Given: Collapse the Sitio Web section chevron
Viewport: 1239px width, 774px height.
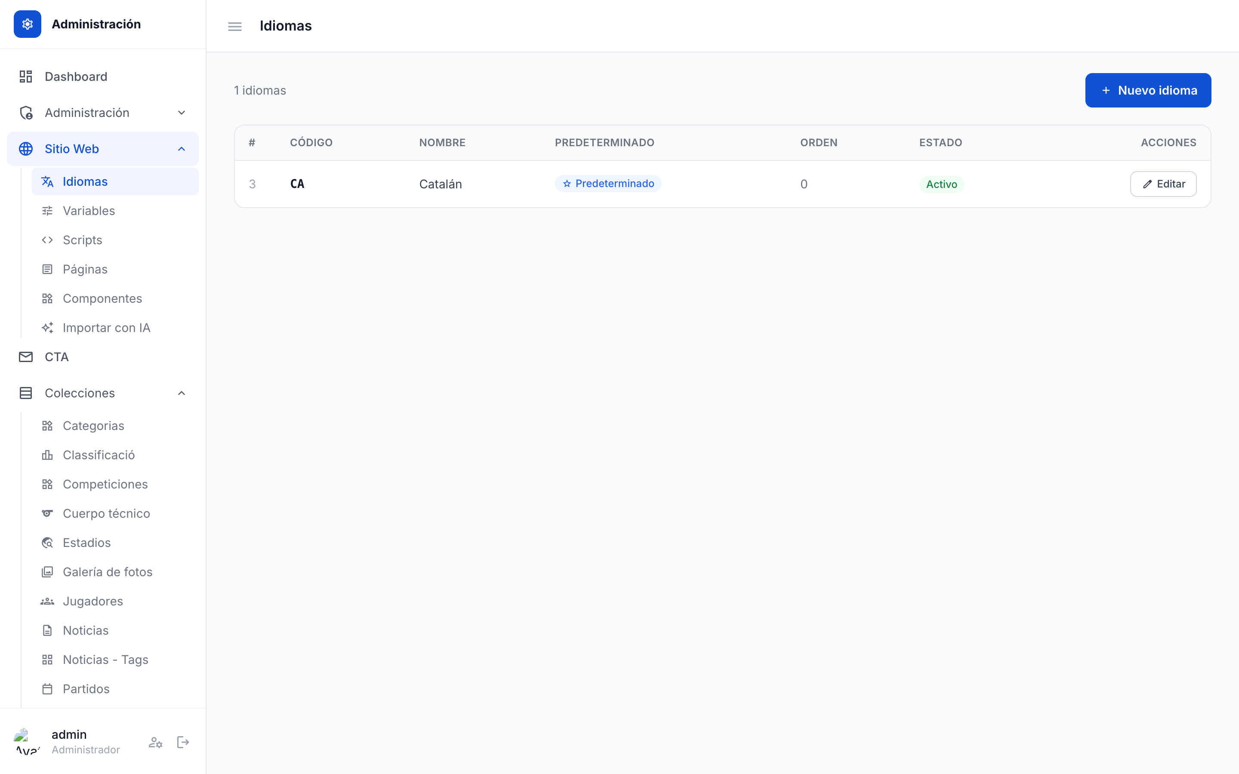Looking at the screenshot, I should 181,149.
